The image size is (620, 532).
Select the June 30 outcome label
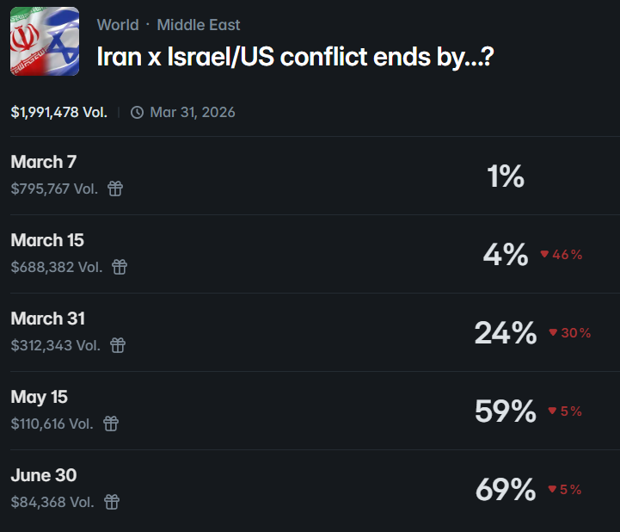point(44,475)
